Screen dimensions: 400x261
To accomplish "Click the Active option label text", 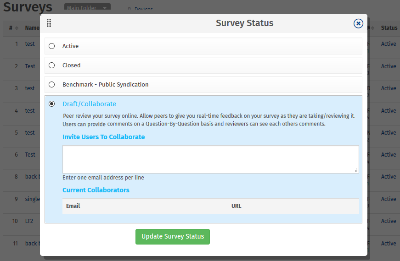I will click(x=70, y=46).
